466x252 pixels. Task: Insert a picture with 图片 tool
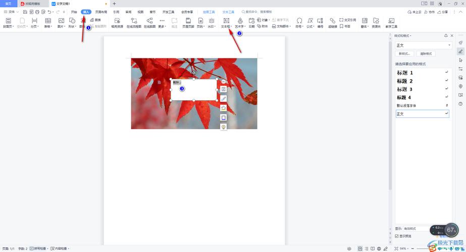pos(61,23)
